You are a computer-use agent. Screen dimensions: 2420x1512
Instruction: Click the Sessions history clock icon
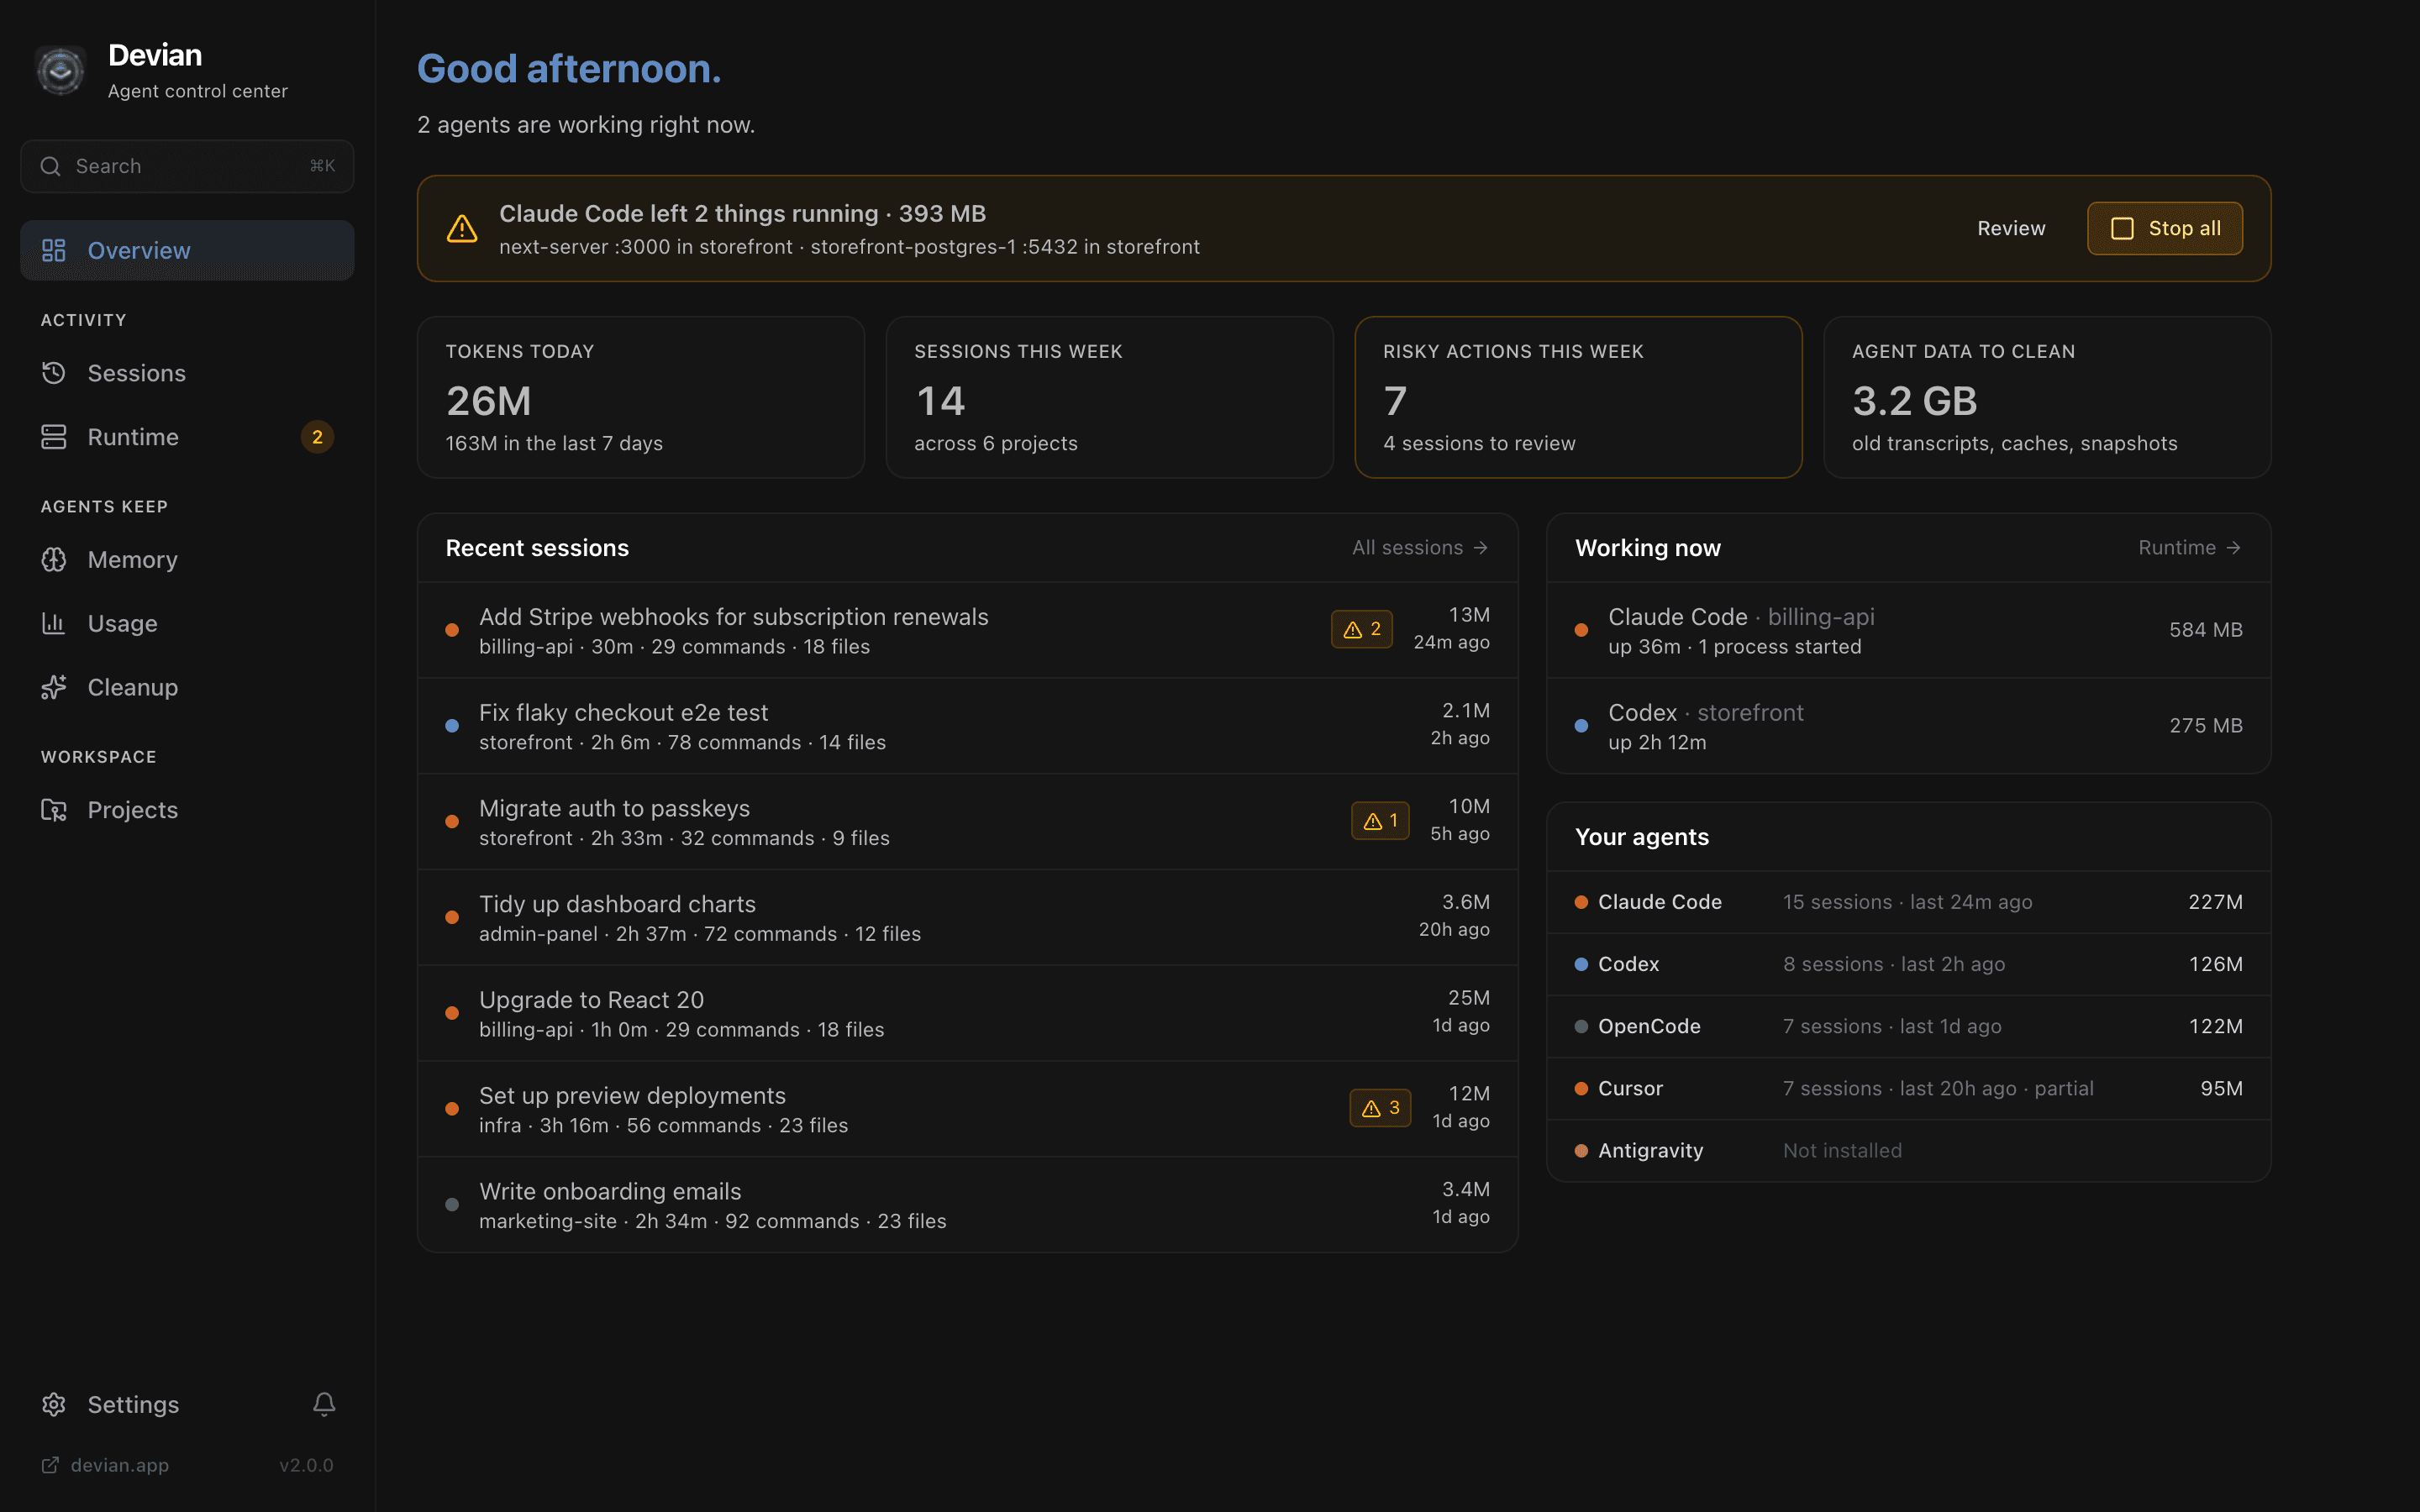coord(54,373)
